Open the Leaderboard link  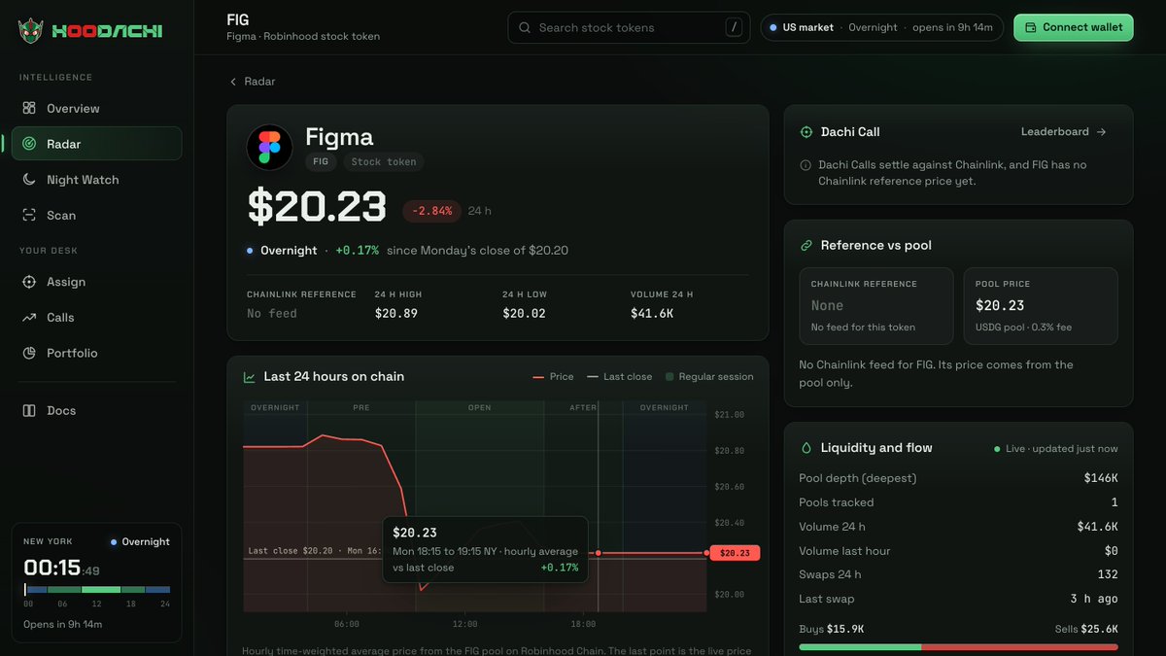(x=1064, y=132)
